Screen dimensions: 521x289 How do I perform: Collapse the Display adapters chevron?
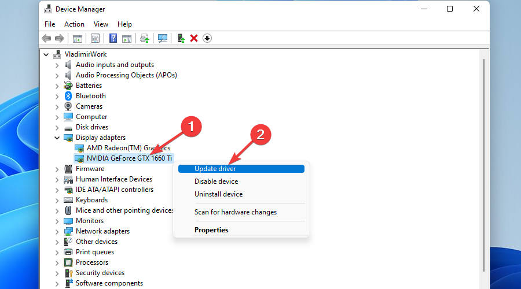tap(57, 138)
